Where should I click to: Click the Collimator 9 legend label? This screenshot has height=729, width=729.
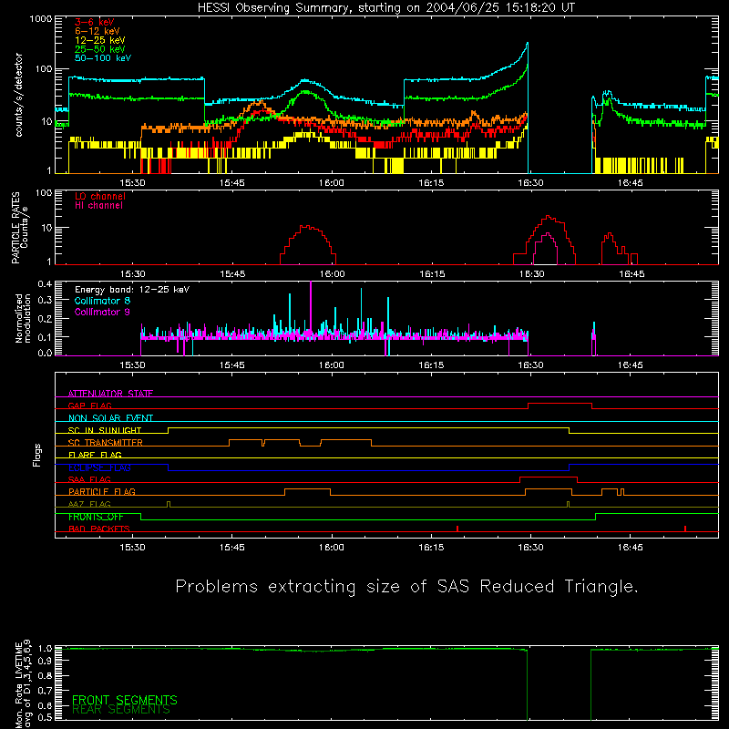coord(102,312)
